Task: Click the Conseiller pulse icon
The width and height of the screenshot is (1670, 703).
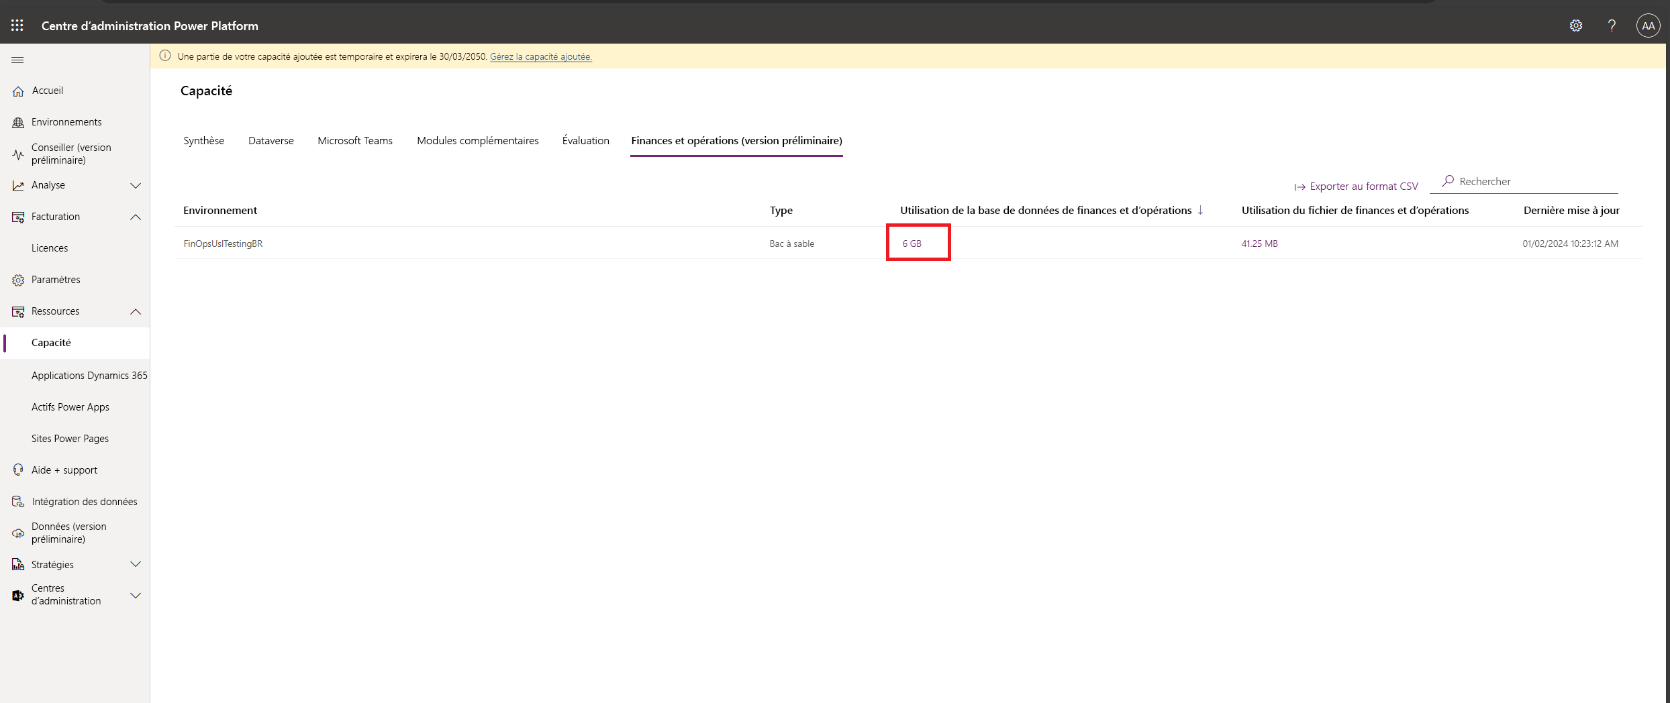Action: [x=18, y=154]
